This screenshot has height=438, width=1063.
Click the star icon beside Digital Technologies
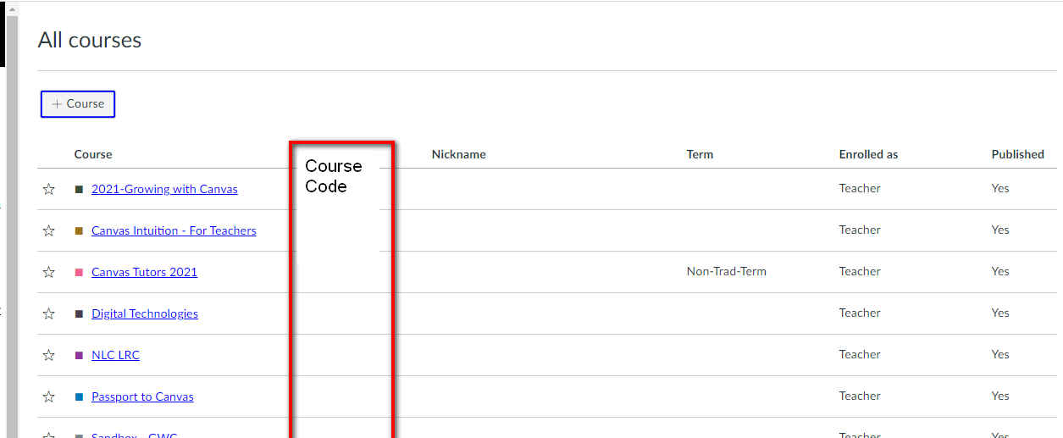click(49, 313)
